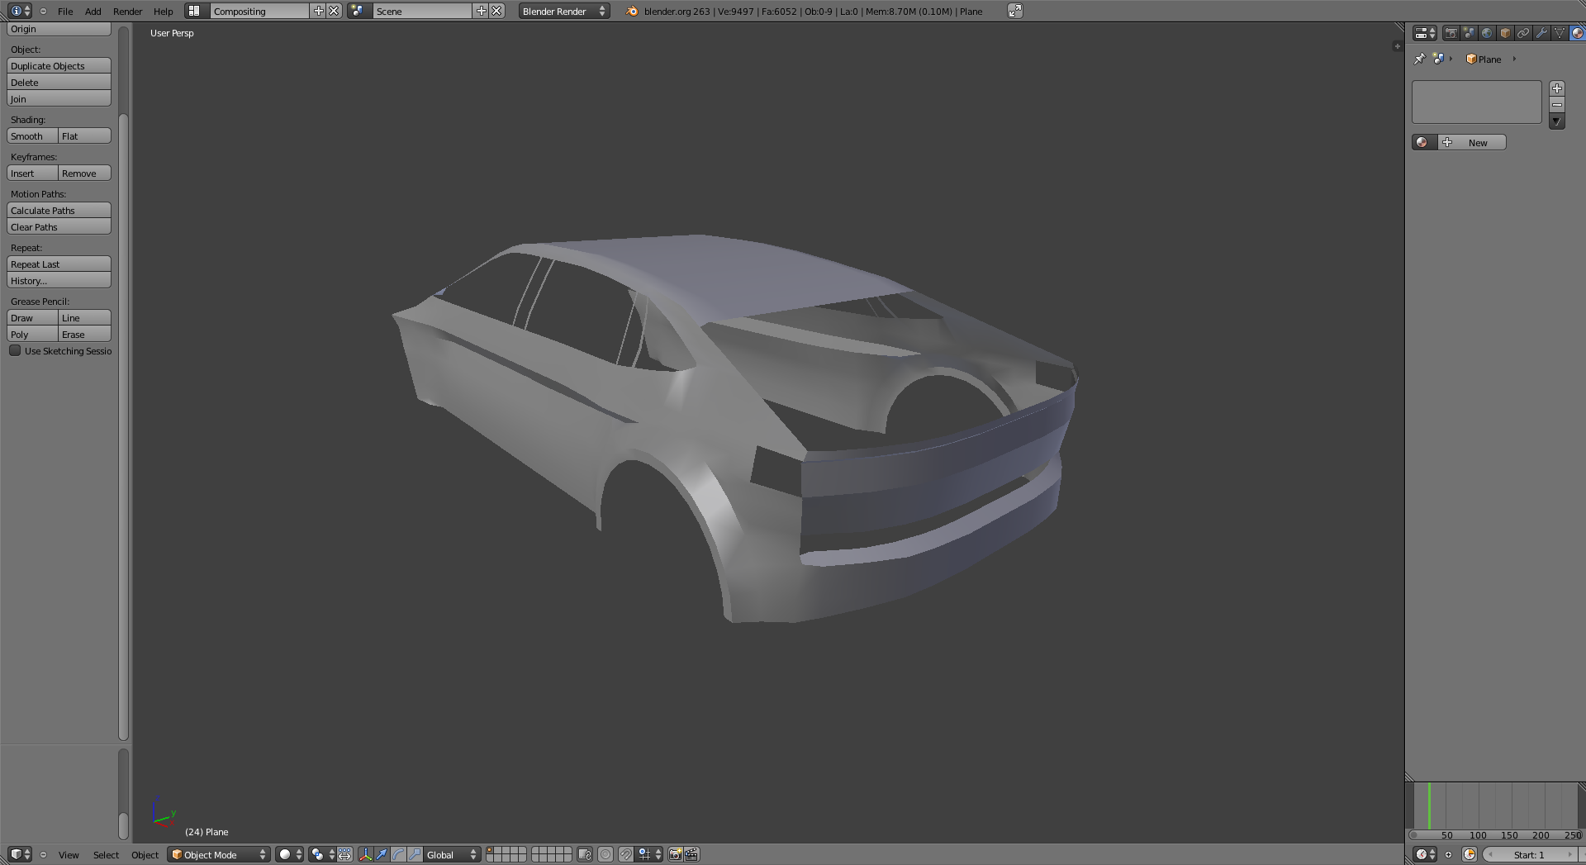Pin the properties context with pushpin
The height and width of the screenshot is (865, 1586).
tap(1420, 59)
